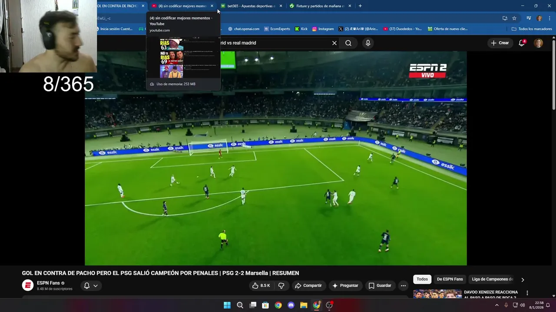Open the Instagram bookmark
This screenshot has height=312, width=556.
323,29
